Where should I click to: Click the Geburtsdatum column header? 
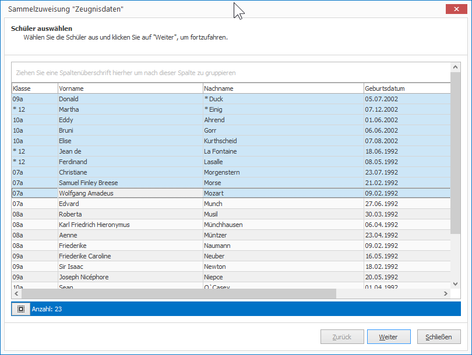pyautogui.click(x=407, y=88)
